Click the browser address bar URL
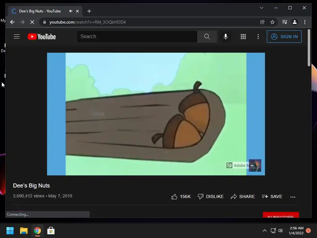Image resolution: width=317 pixels, height=238 pixels. (87, 22)
